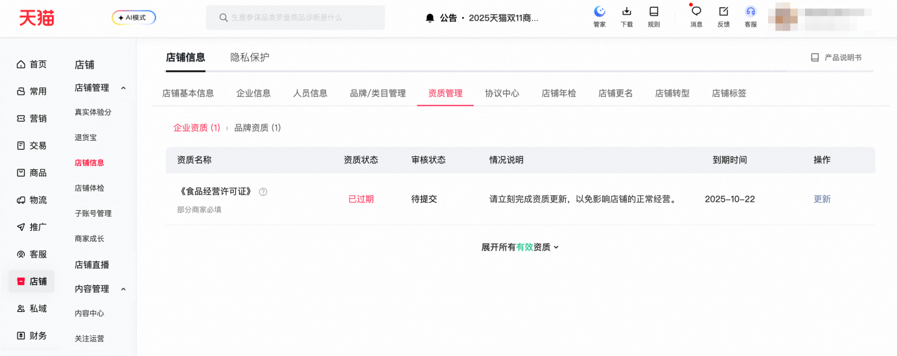
Task: Open the 店铺转型 tab
Action: click(672, 93)
